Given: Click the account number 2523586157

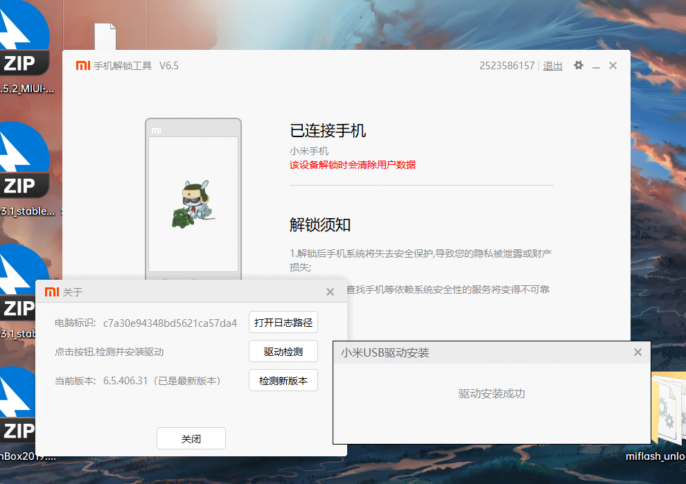Looking at the screenshot, I should tap(507, 65).
